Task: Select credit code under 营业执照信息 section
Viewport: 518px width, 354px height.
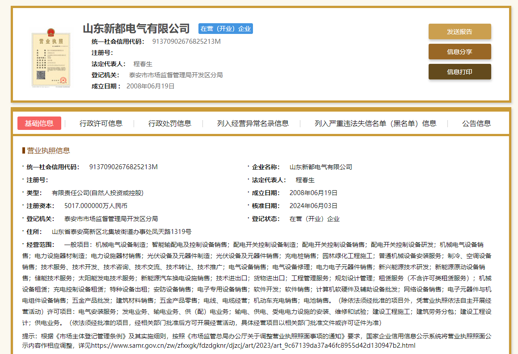Action: point(123,167)
